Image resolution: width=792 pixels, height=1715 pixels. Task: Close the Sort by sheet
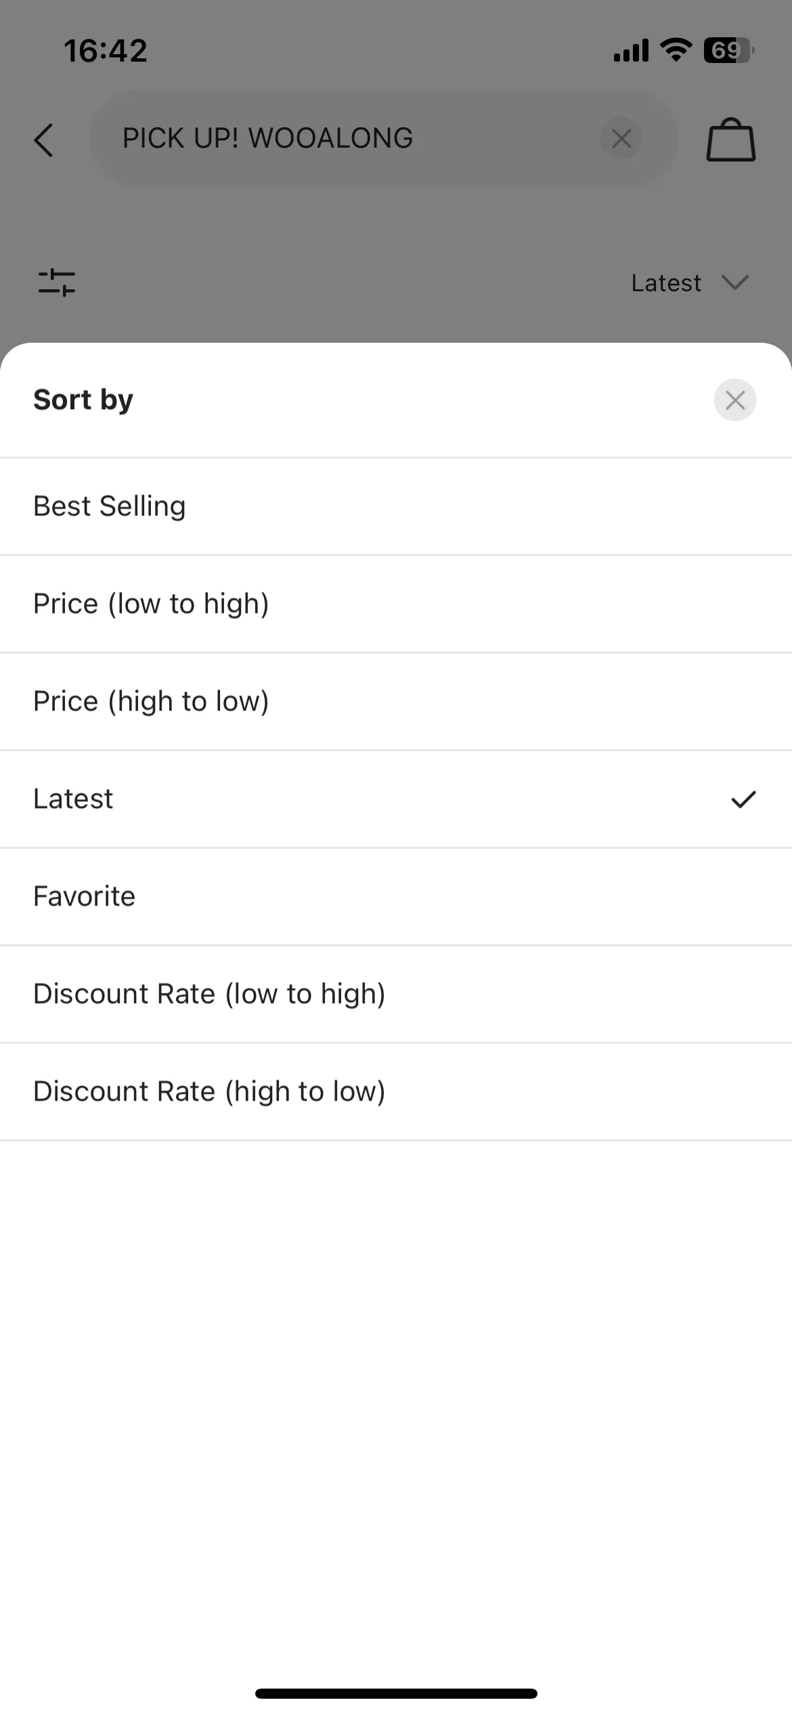pyautogui.click(x=734, y=400)
